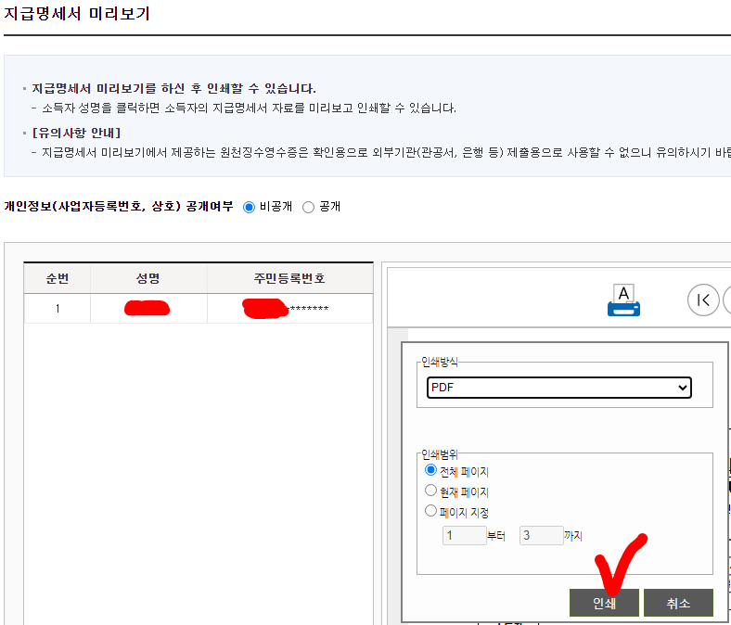Click the name cell in row 1
The height and width of the screenshot is (625, 731).
[148, 309]
